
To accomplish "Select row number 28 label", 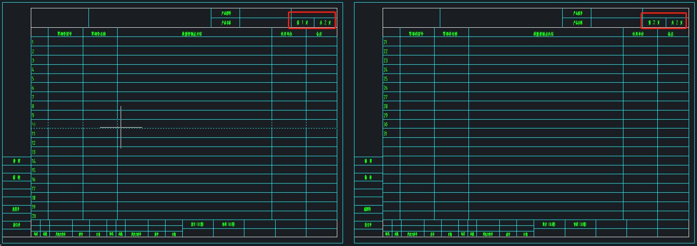I will (x=385, y=106).
